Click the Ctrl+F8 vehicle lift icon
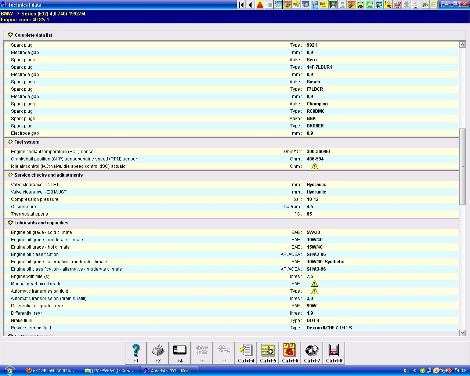Screen dimensions: 470x376 (x=334, y=353)
